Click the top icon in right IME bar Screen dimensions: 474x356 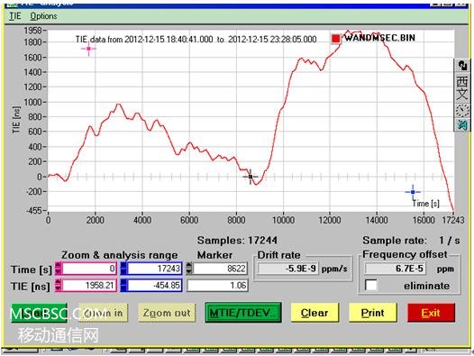(462, 65)
